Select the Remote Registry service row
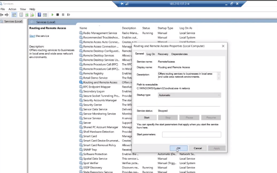This screenshot has width=277, height=173. [93, 73]
